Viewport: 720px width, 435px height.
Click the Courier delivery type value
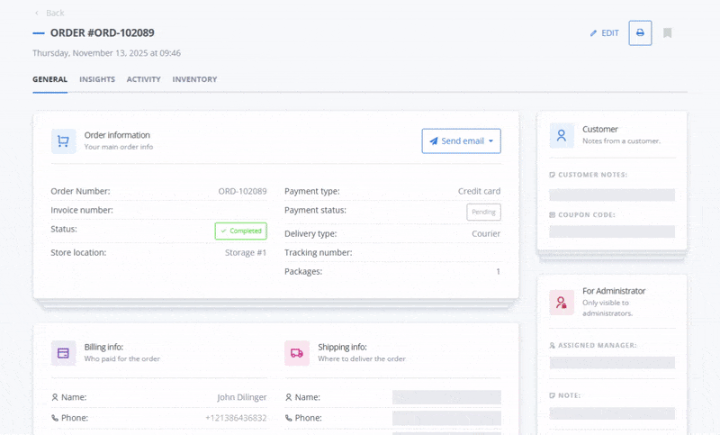tap(486, 233)
